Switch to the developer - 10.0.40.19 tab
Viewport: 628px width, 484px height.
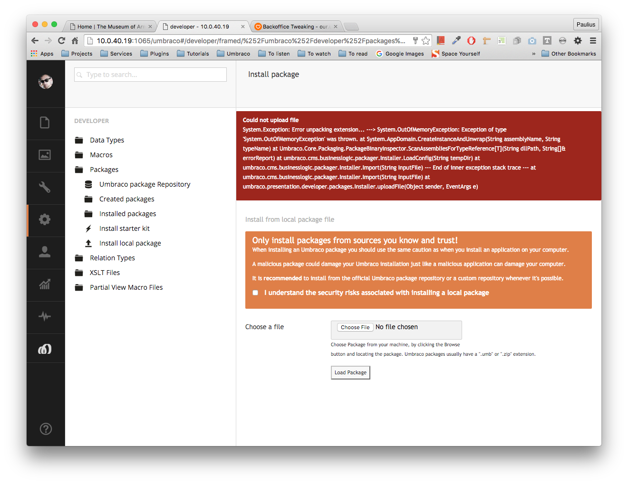coord(200,27)
